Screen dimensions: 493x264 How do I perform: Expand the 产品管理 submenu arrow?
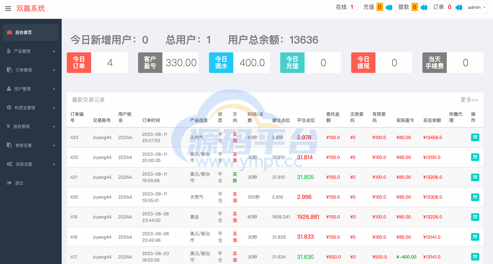point(54,51)
